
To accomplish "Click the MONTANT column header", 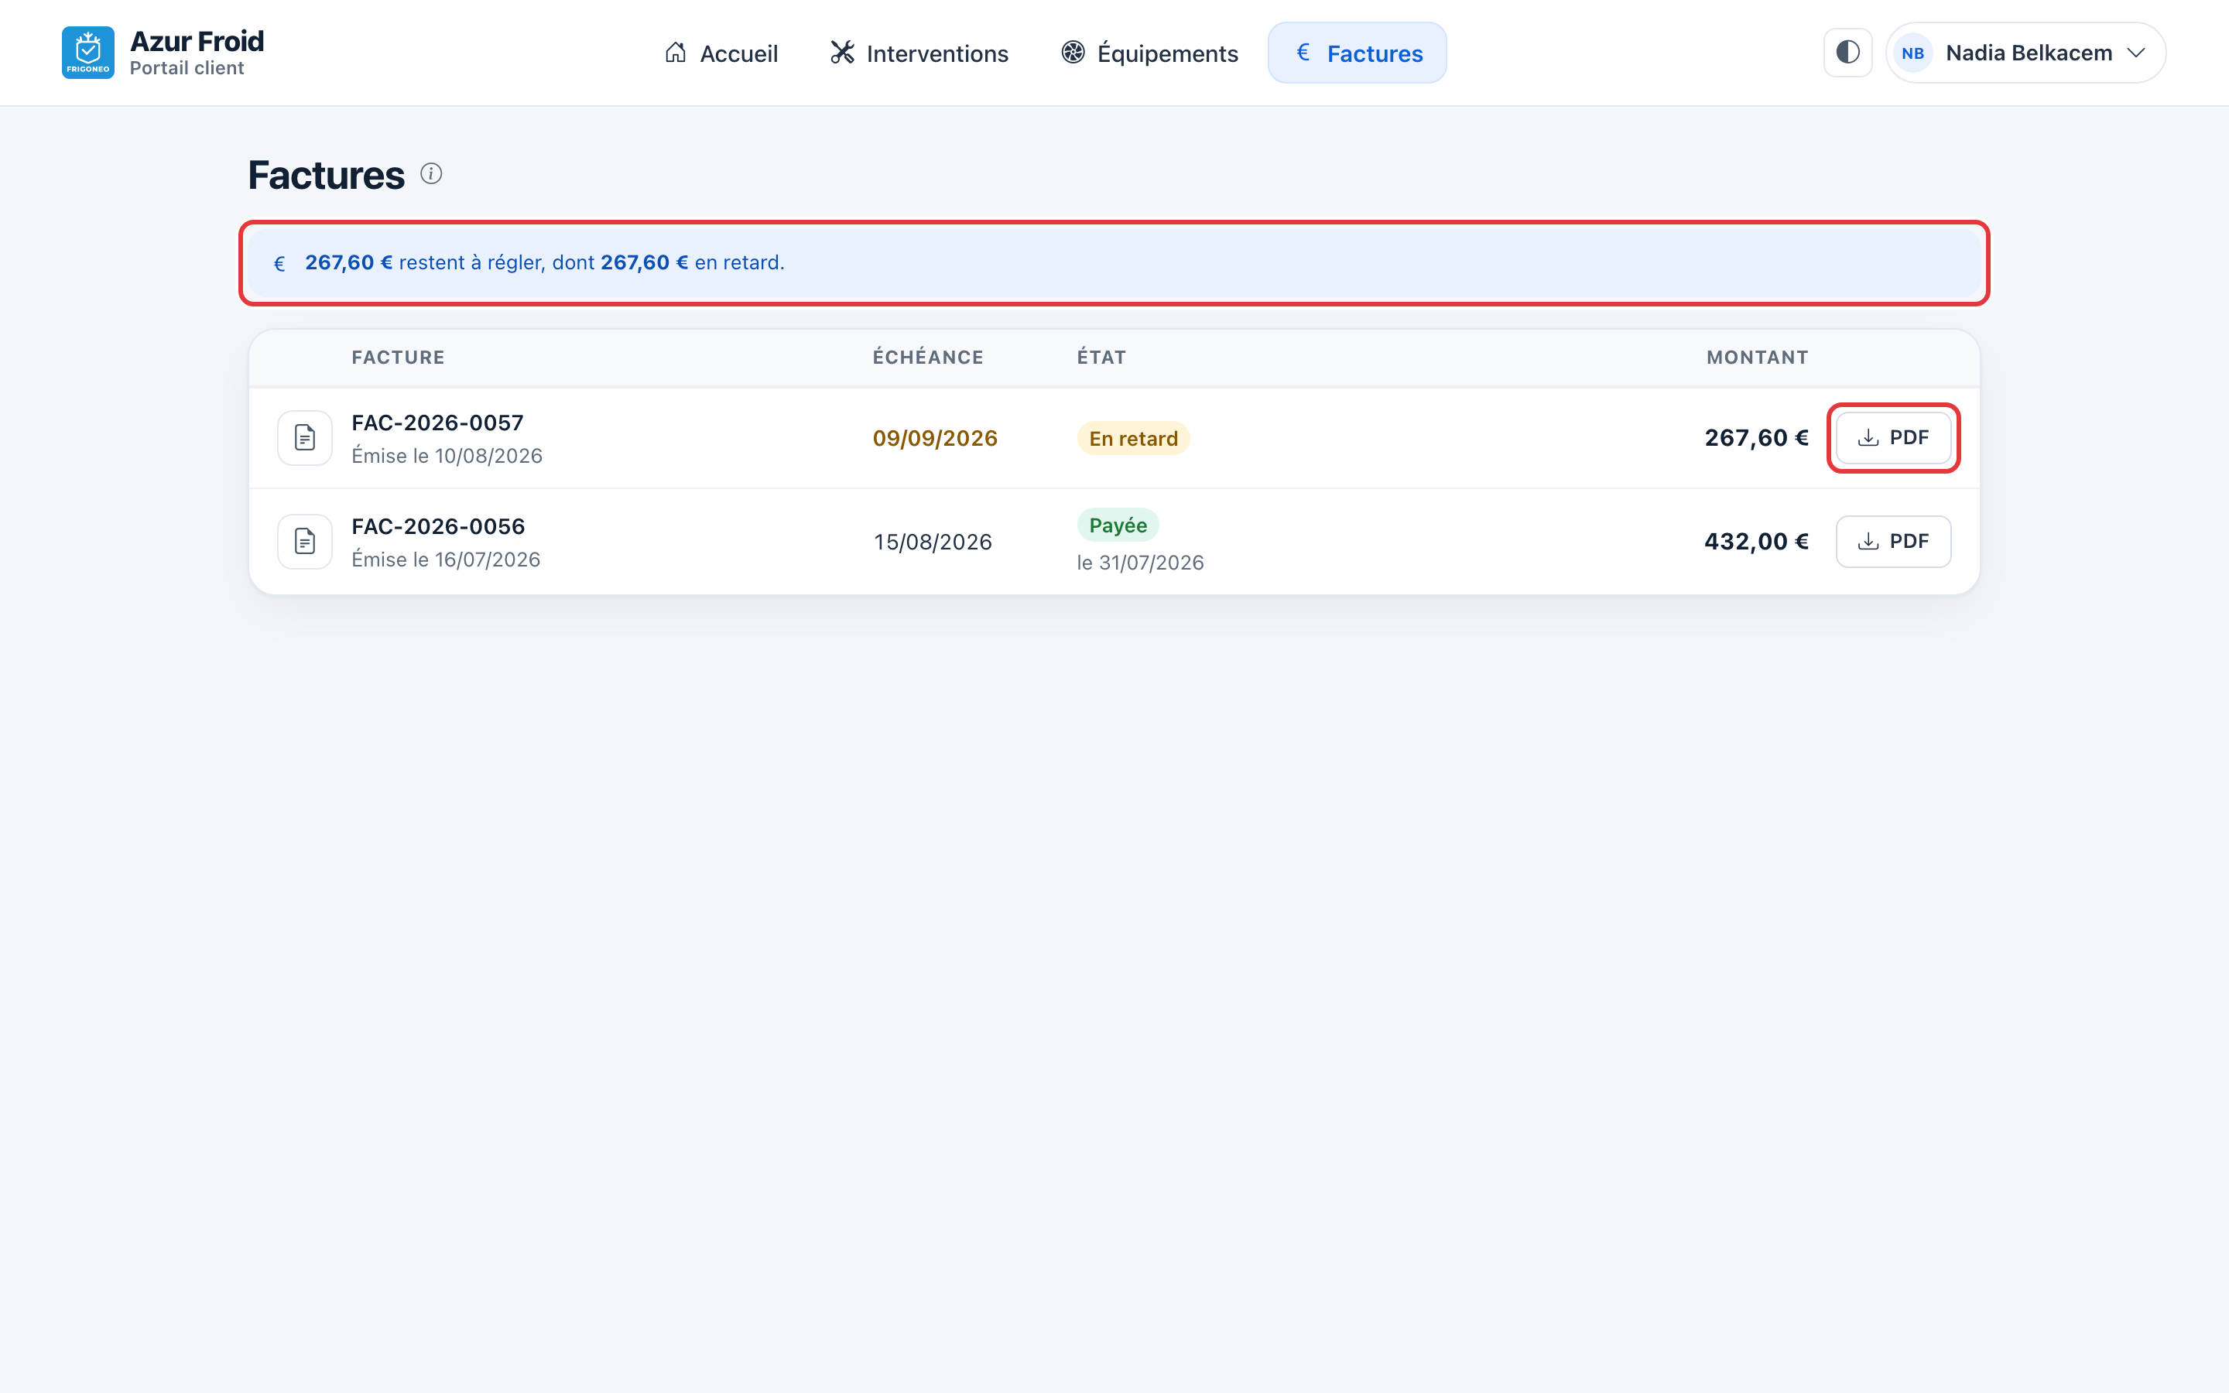I will point(1758,358).
